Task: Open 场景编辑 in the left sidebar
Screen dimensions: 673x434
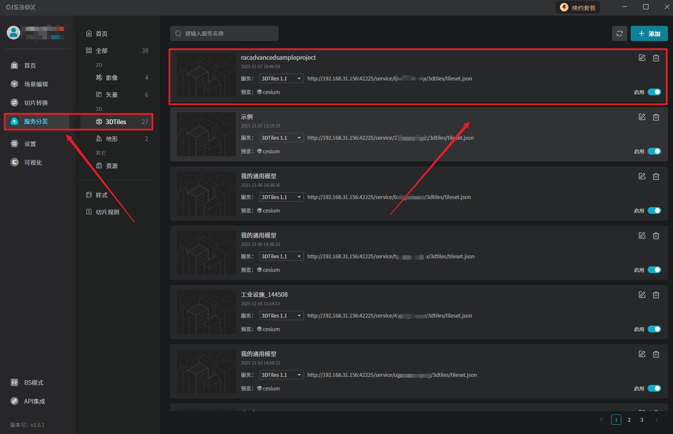Action: [x=36, y=84]
